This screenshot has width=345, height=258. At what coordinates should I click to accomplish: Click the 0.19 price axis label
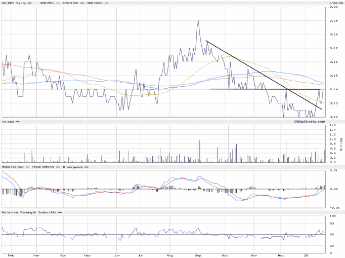(334, 21)
